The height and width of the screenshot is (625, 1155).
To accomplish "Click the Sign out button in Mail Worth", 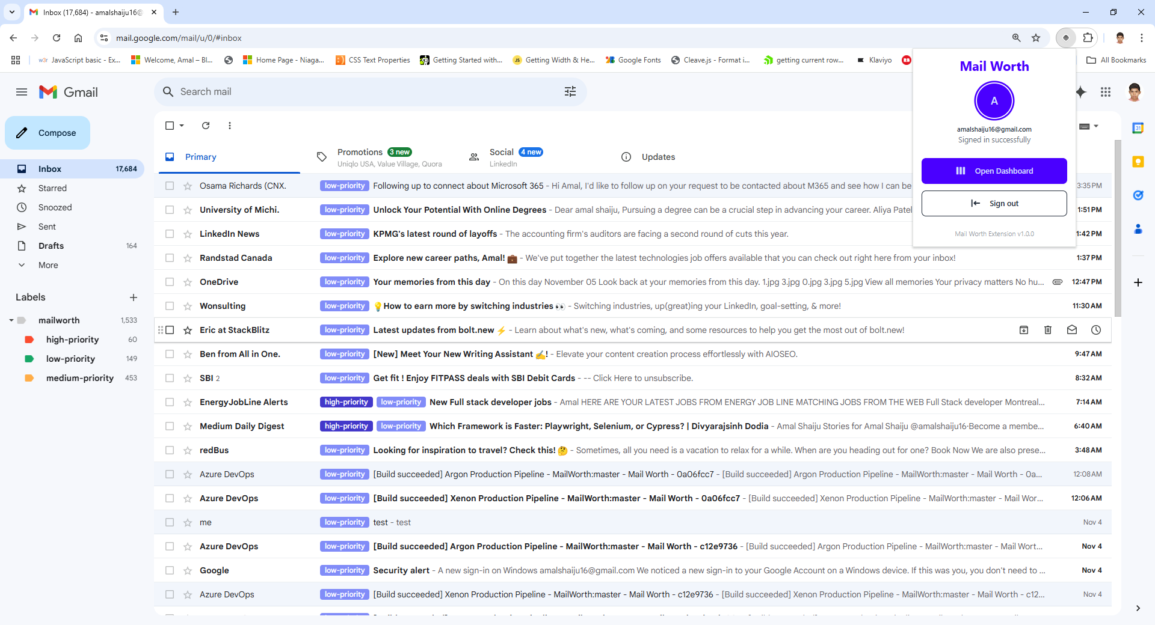I will pyautogui.click(x=994, y=203).
